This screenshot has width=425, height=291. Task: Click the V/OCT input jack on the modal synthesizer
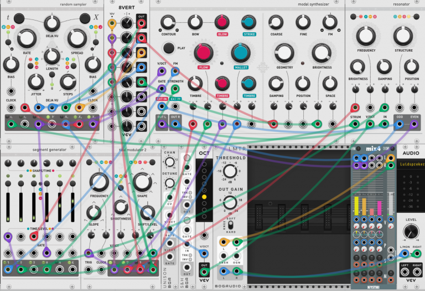pos(162,72)
